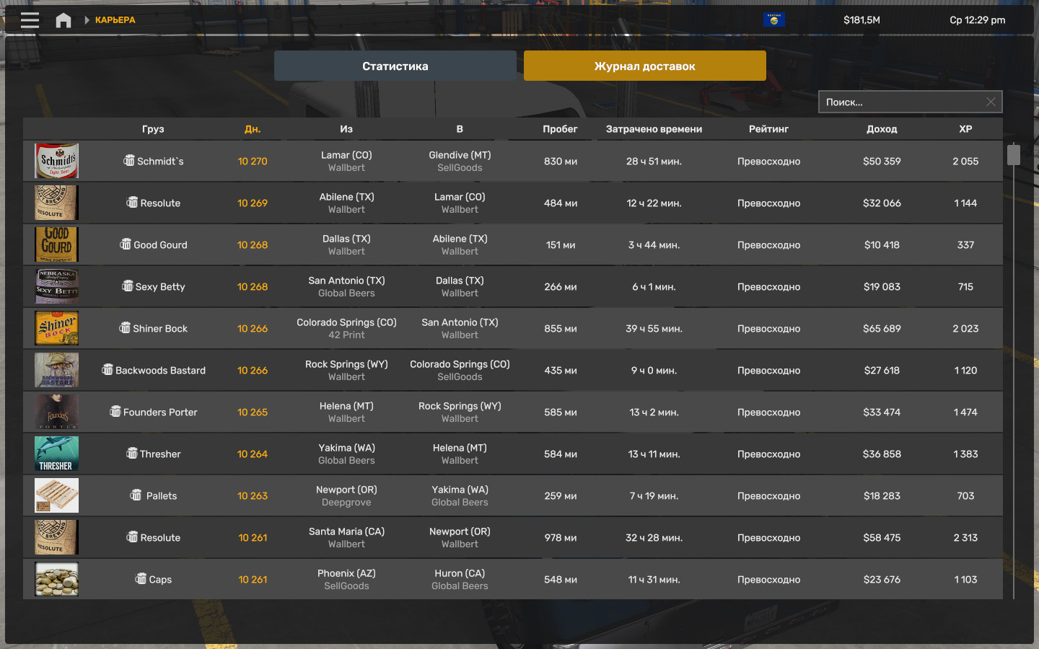The height and width of the screenshot is (649, 1039).
Task: Select the Schmidt's cargo name
Action: (160, 161)
